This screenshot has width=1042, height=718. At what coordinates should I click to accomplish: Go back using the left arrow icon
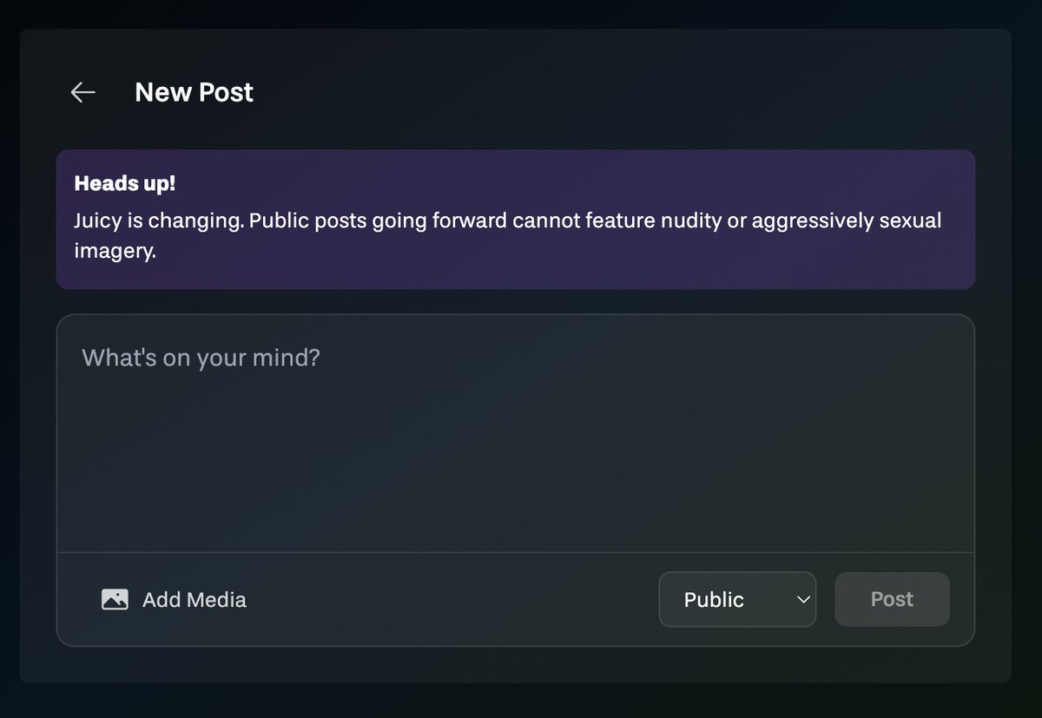(x=82, y=92)
